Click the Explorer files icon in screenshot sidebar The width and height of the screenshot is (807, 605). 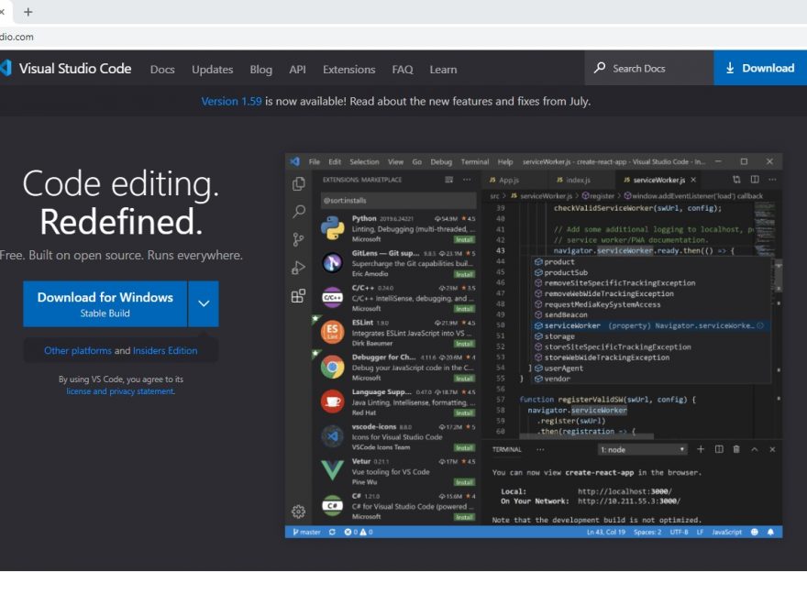pyautogui.click(x=298, y=184)
